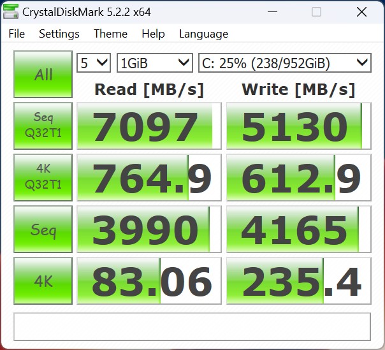Open the Help menu
Image resolution: width=385 pixels, height=350 pixels.
[x=153, y=34]
